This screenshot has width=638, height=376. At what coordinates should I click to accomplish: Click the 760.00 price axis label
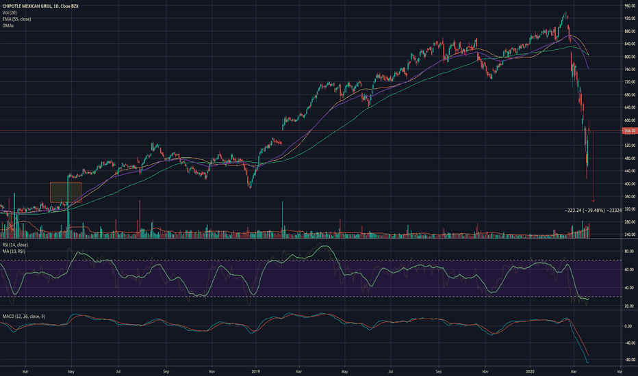(630, 70)
